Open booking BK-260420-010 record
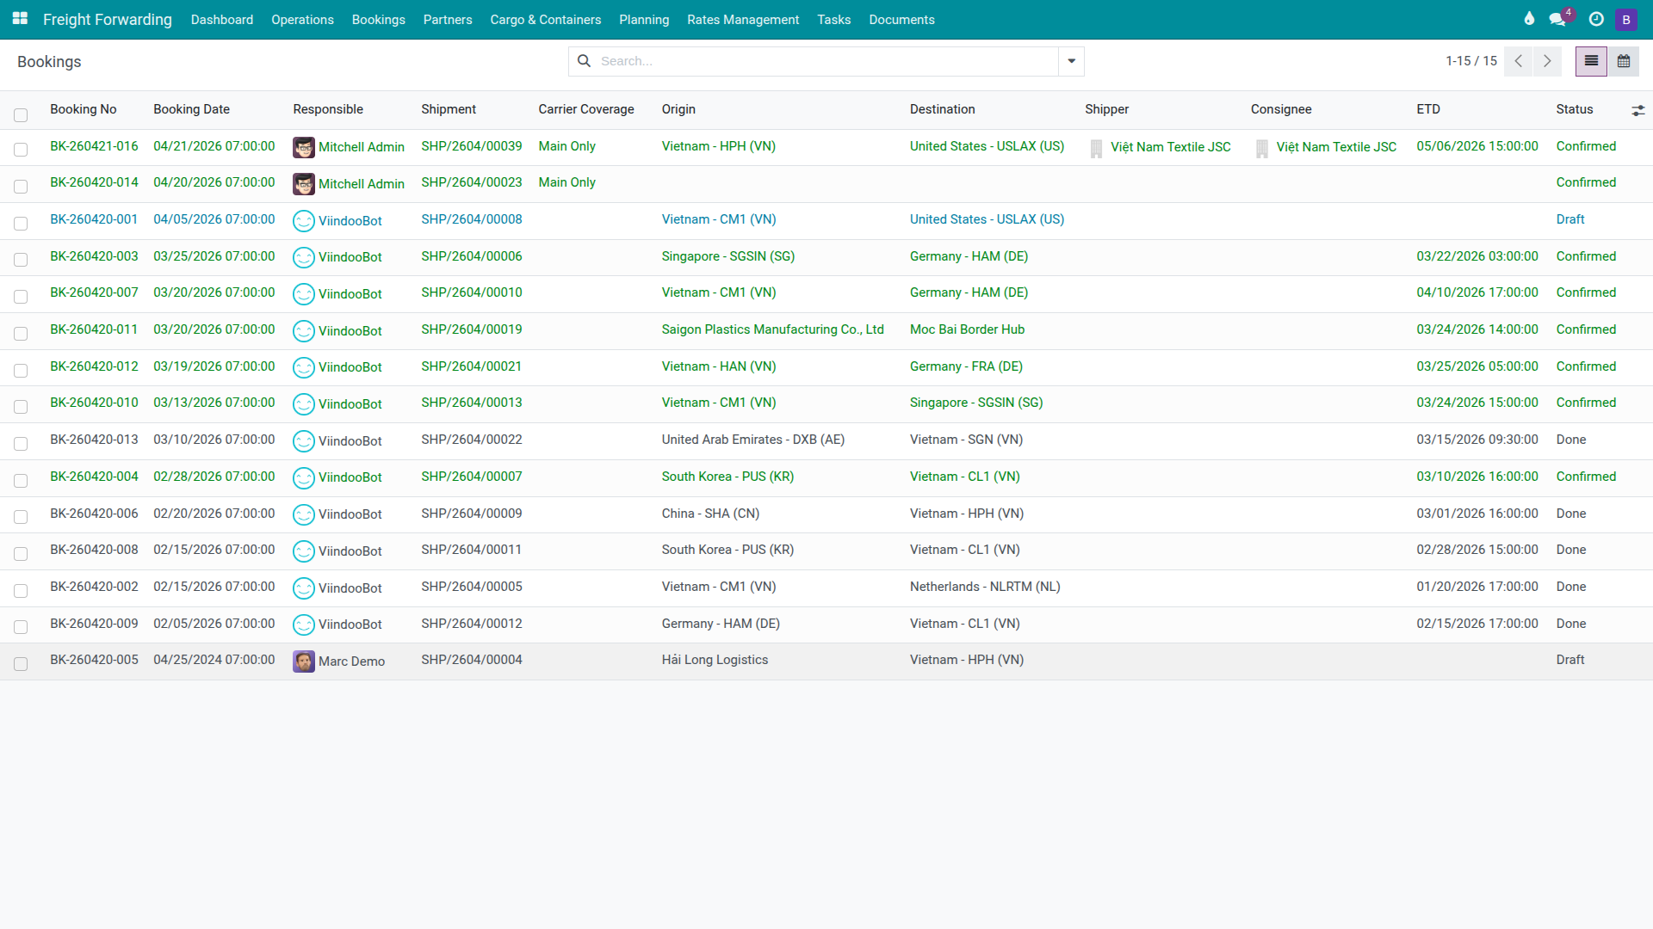This screenshot has height=929, width=1653. pyautogui.click(x=94, y=403)
